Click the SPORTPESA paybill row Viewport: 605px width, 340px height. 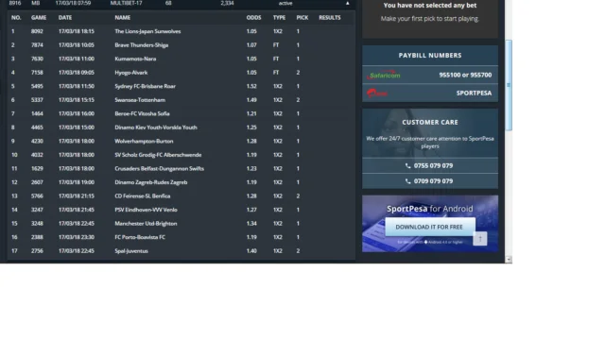tap(430, 93)
